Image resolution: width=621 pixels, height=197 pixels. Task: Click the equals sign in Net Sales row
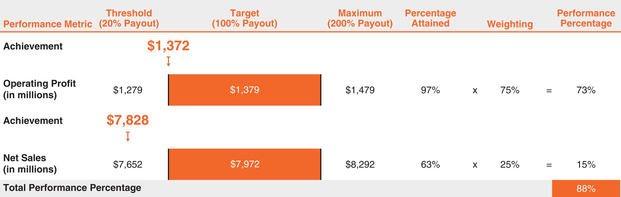point(549,165)
